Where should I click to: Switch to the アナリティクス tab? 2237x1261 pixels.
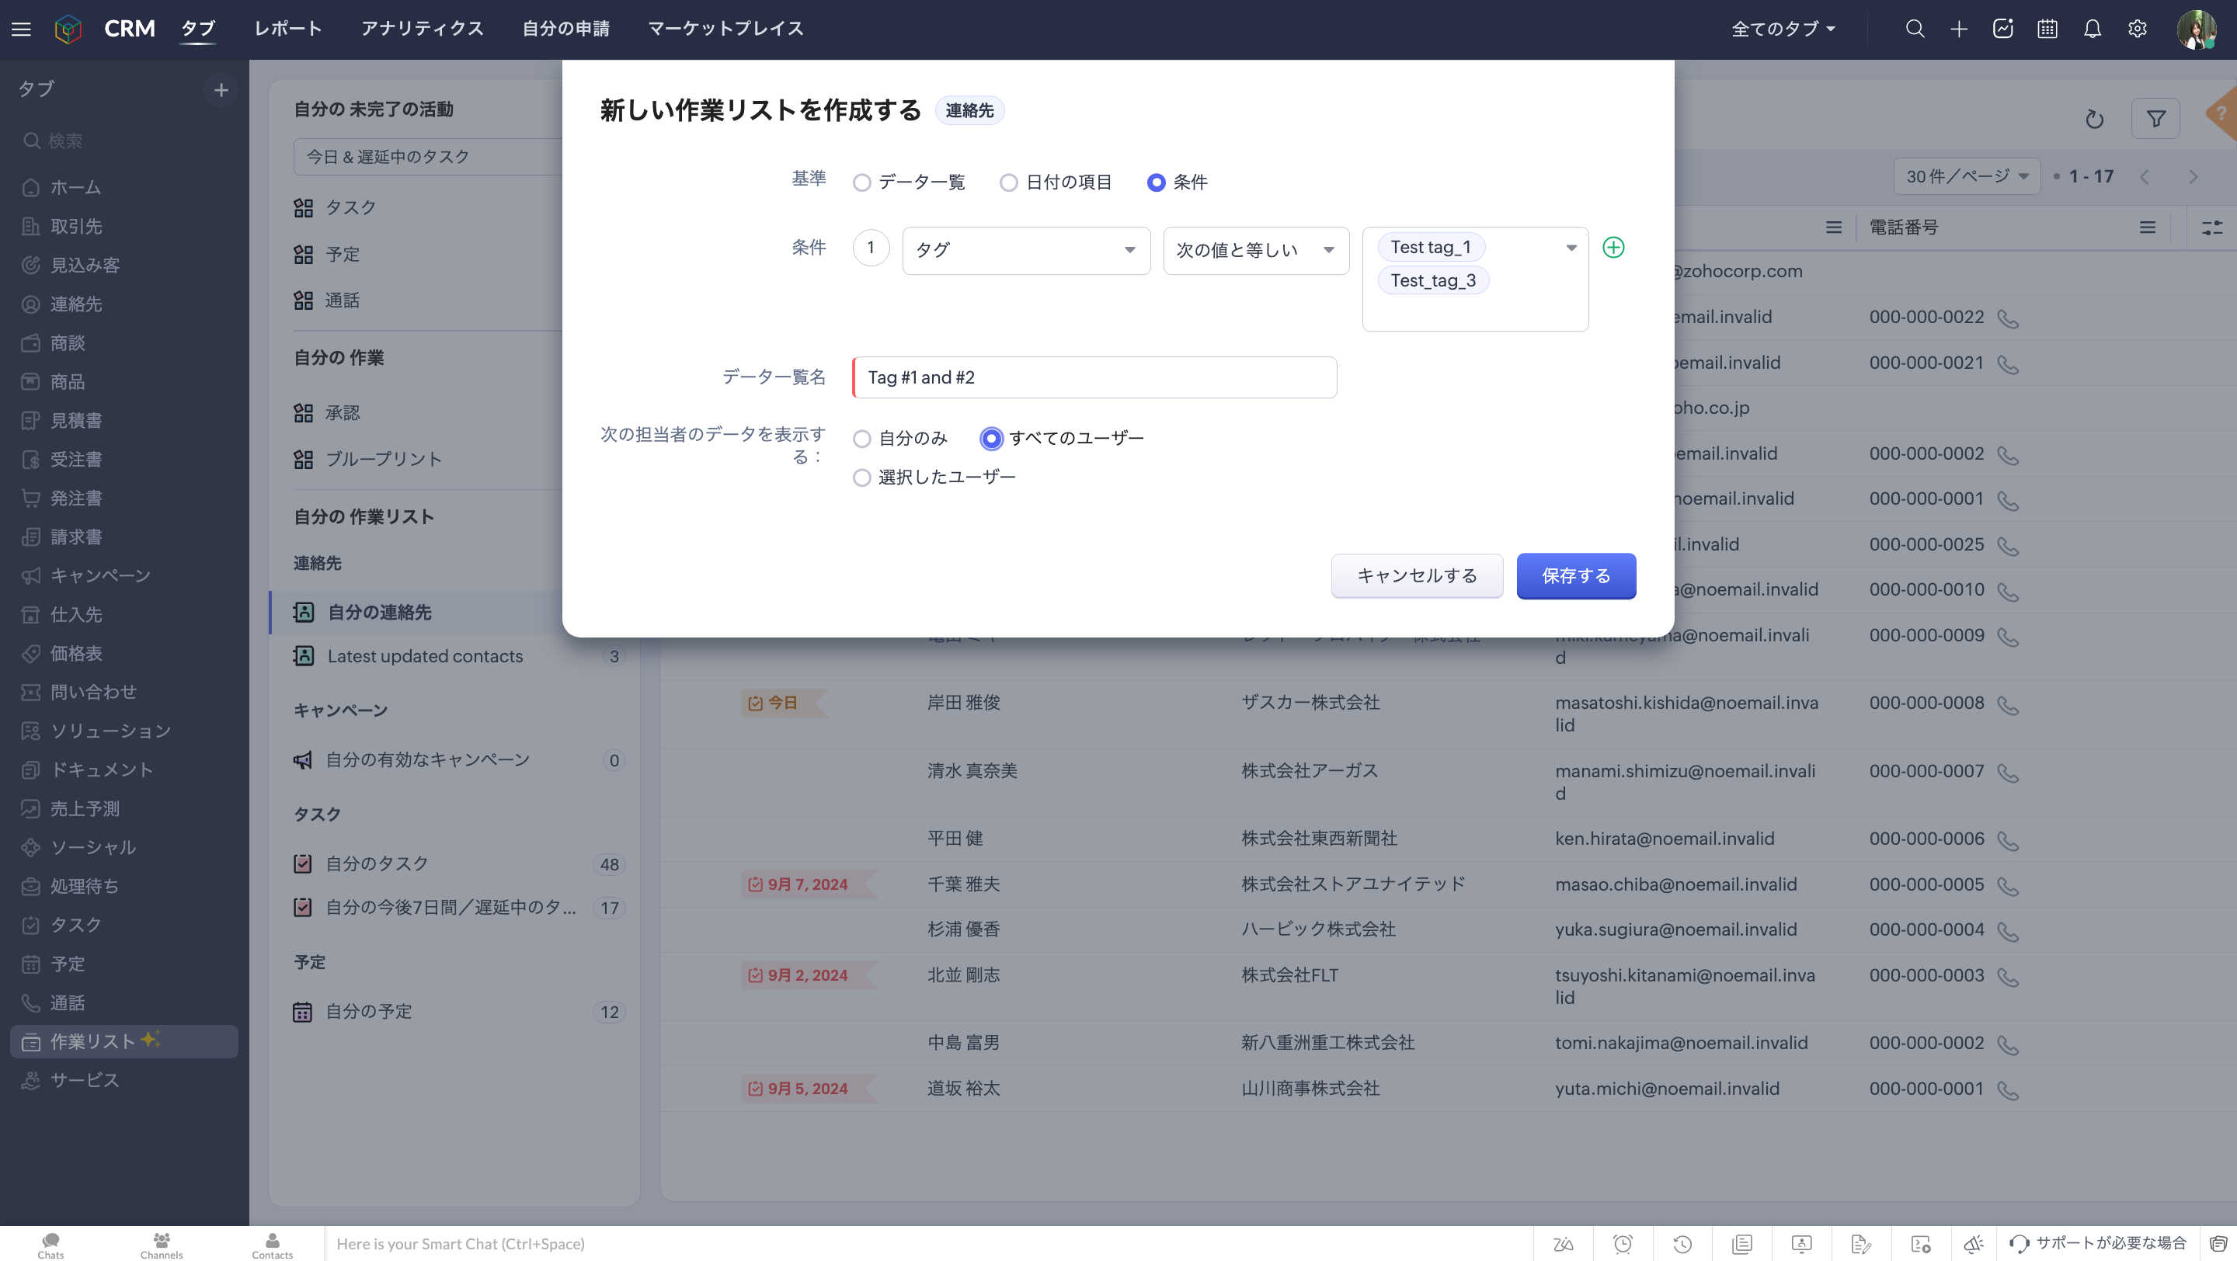pyautogui.click(x=422, y=29)
